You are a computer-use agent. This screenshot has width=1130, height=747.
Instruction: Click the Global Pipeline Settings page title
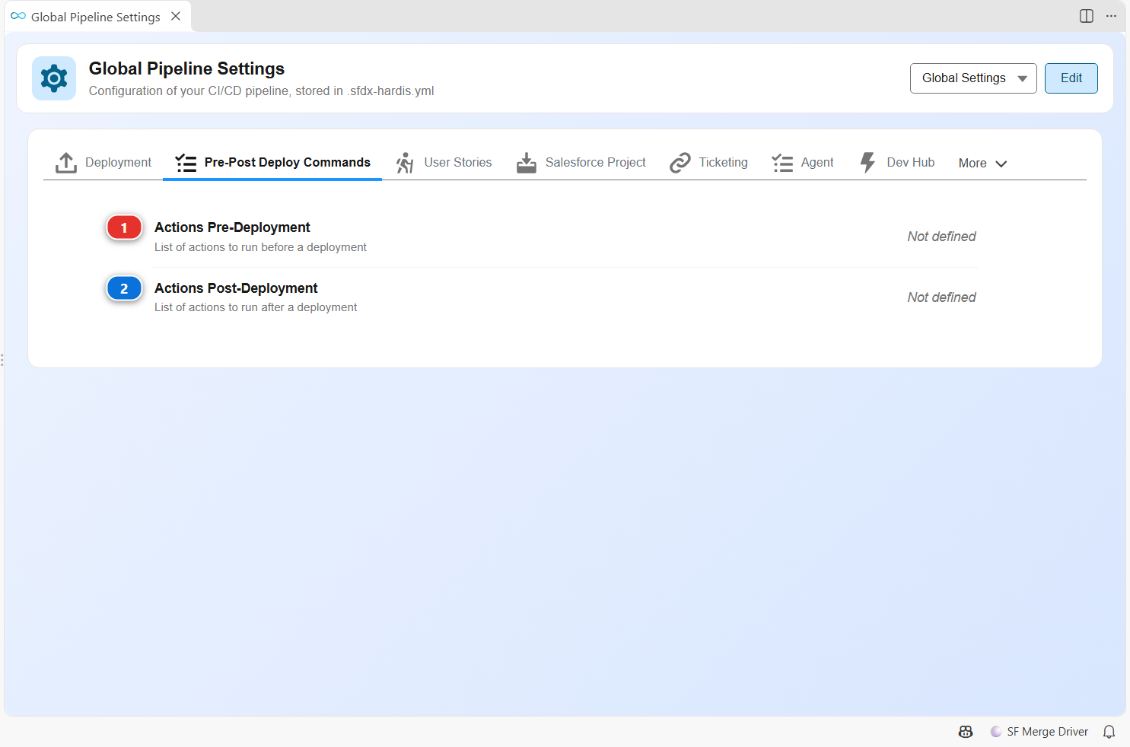[x=186, y=68]
